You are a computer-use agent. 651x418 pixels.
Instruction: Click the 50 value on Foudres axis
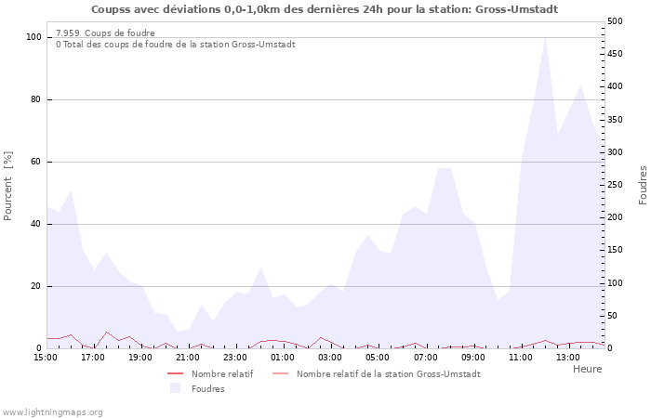pyautogui.click(x=613, y=316)
